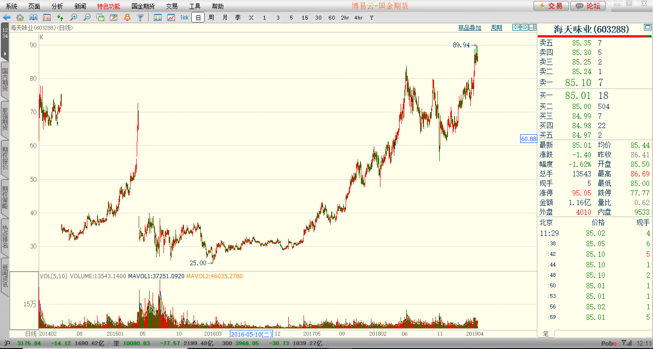Go to the home page icon
This screenshot has width=653, height=349.
click(x=20, y=18)
